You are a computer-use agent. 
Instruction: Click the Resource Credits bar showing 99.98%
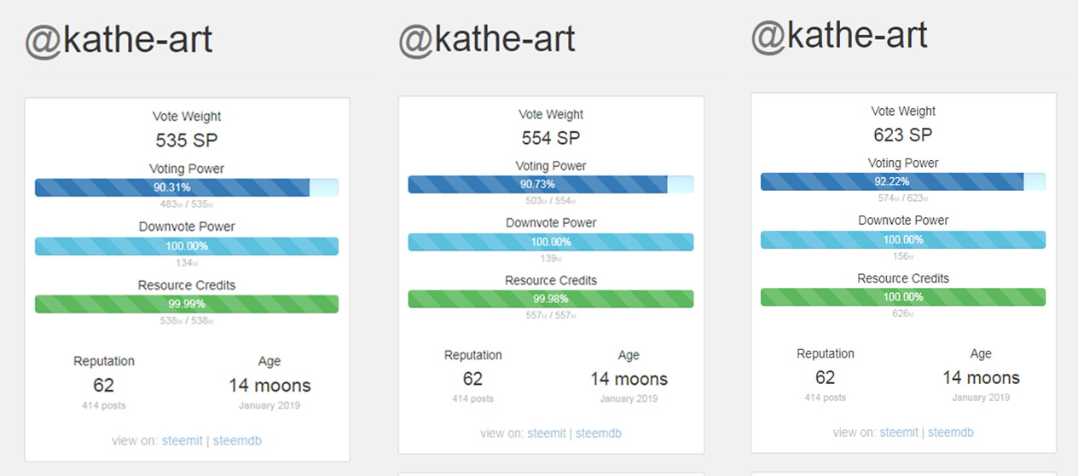pos(550,299)
